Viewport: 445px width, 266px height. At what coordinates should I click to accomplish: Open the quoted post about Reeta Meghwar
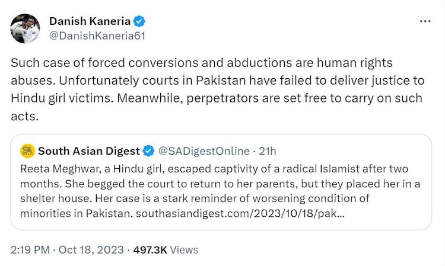(221, 190)
